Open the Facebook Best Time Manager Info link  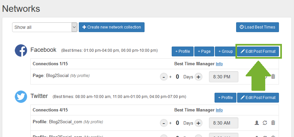[x=219, y=64]
